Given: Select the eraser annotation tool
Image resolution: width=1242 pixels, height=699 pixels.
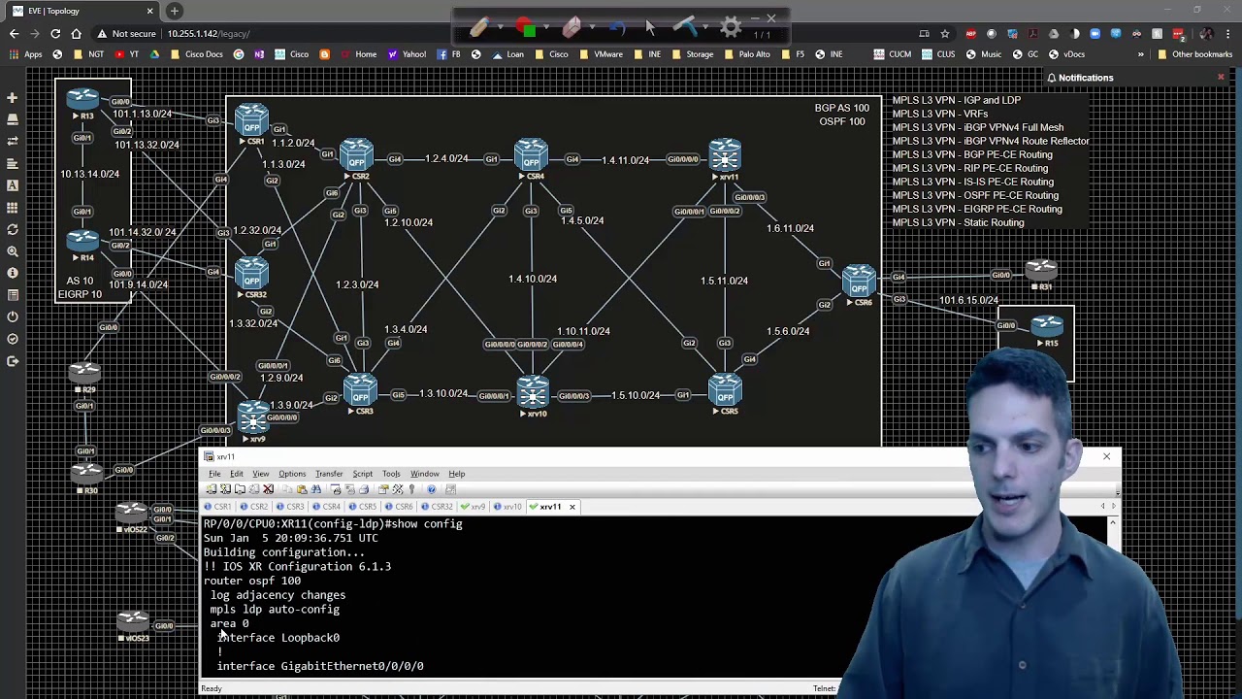Looking at the screenshot, I should (x=572, y=27).
